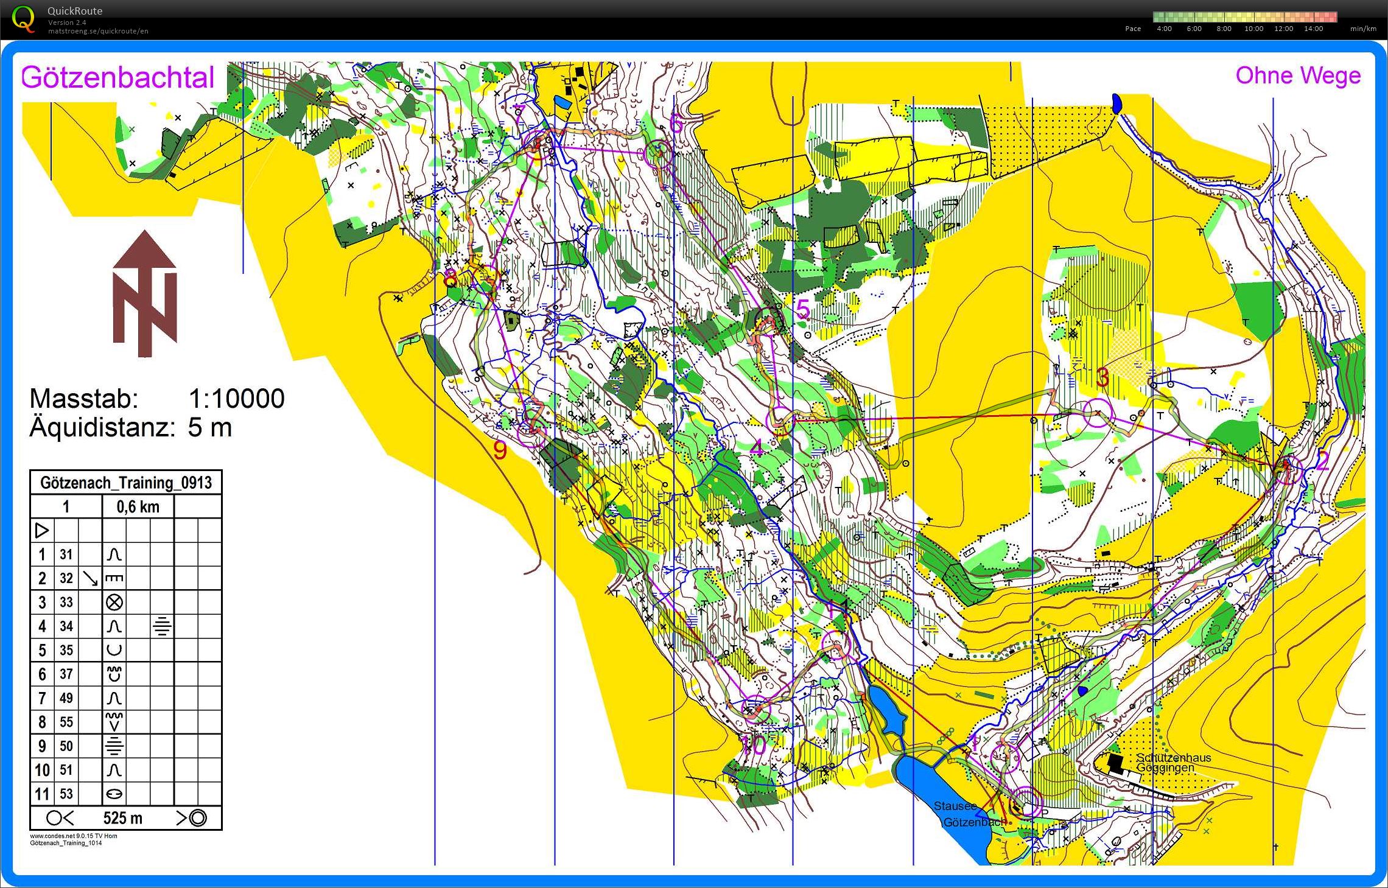
Task: Click the oval symbol for control 53
Action: pos(114,794)
